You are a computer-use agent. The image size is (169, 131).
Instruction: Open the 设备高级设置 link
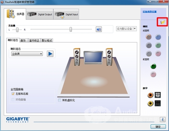pyautogui.click(x=149, y=12)
